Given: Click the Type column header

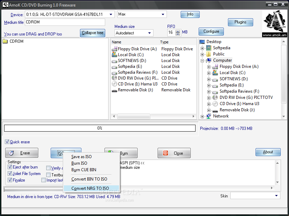Looking at the screenshot, I should click(x=178, y=42).
